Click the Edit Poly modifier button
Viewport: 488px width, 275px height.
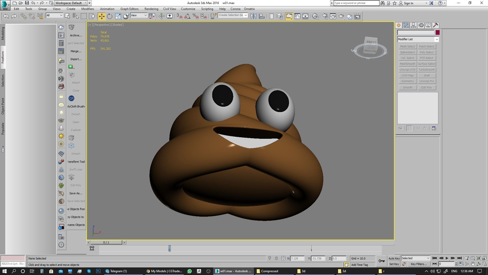pos(427,88)
